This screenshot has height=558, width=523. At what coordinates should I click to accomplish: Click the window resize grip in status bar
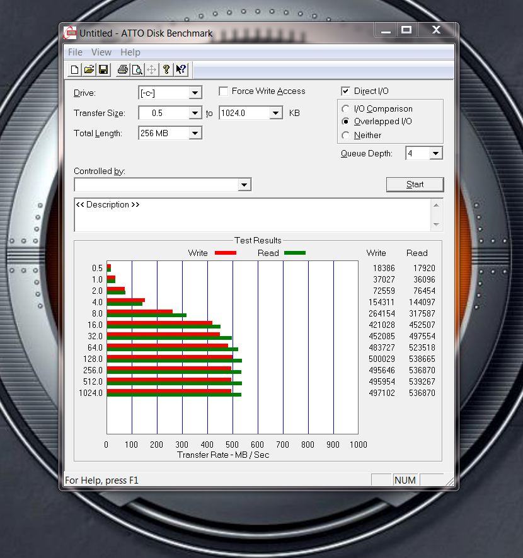pos(450,482)
